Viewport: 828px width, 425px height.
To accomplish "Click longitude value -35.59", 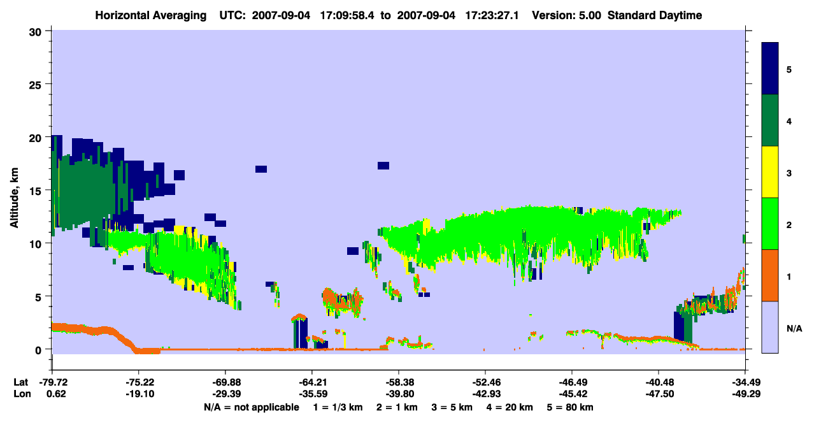I will pos(311,394).
